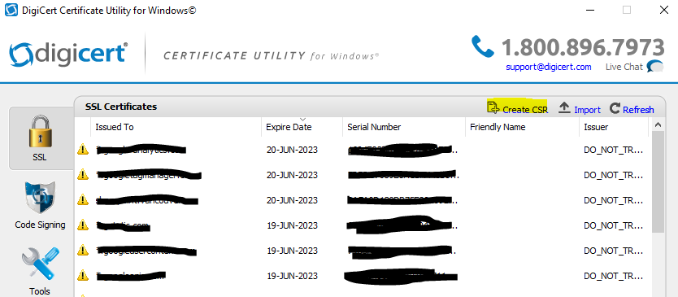Click the Maximize window button
Screen dimensions: 678x297
click(627, 10)
